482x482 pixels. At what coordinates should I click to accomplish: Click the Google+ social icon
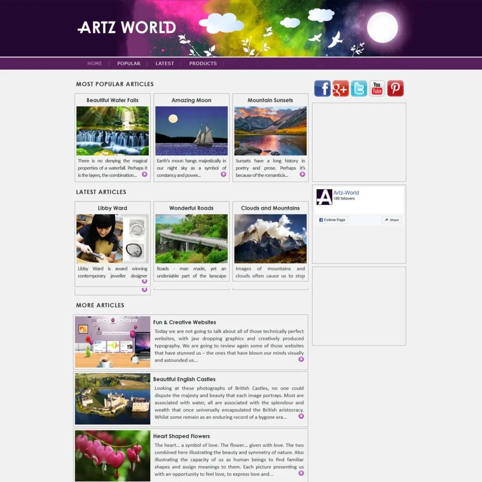(340, 88)
